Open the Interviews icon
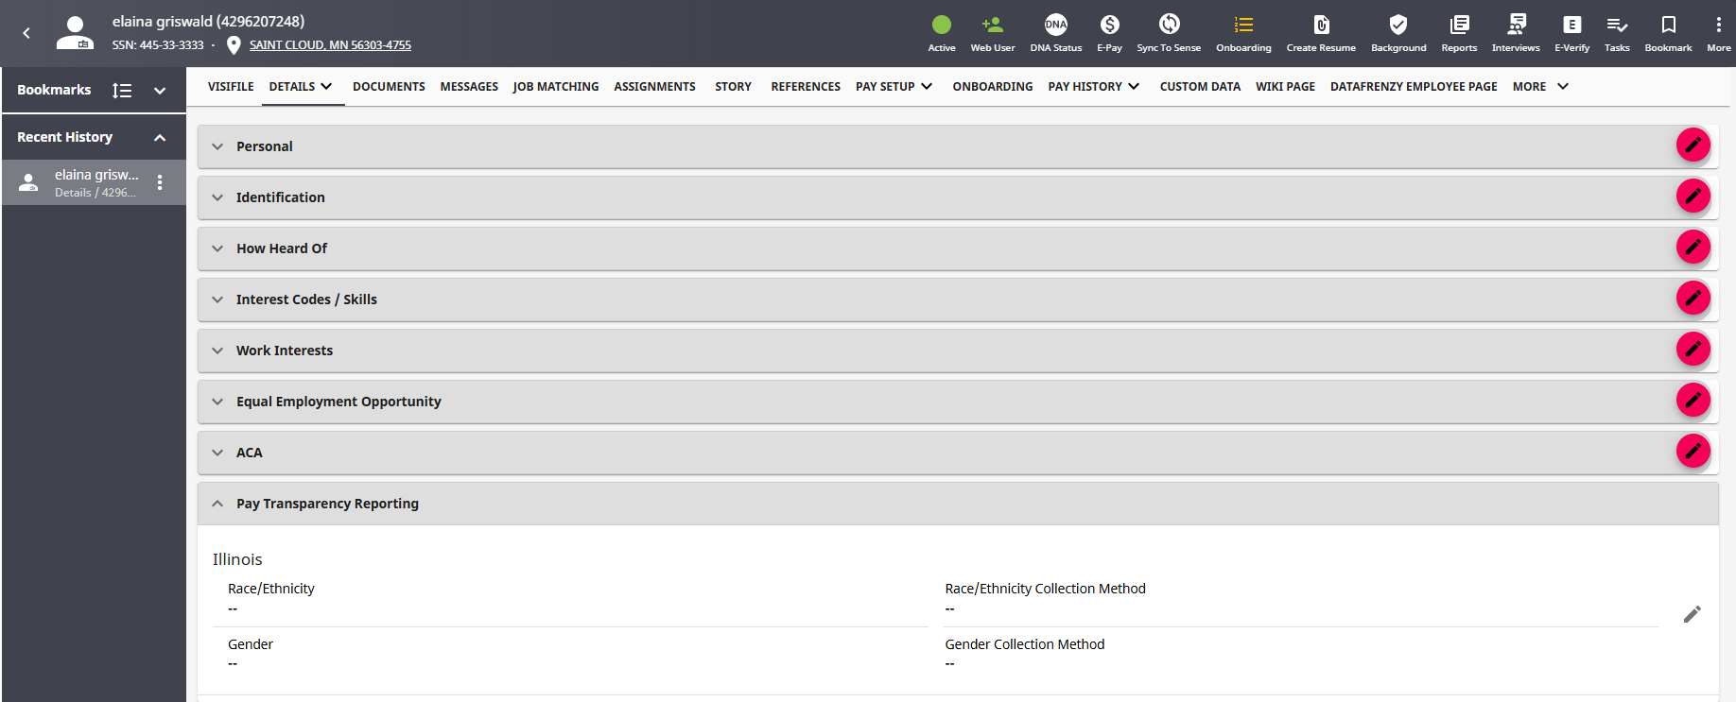1736x702 pixels. (x=1516, y=25)
